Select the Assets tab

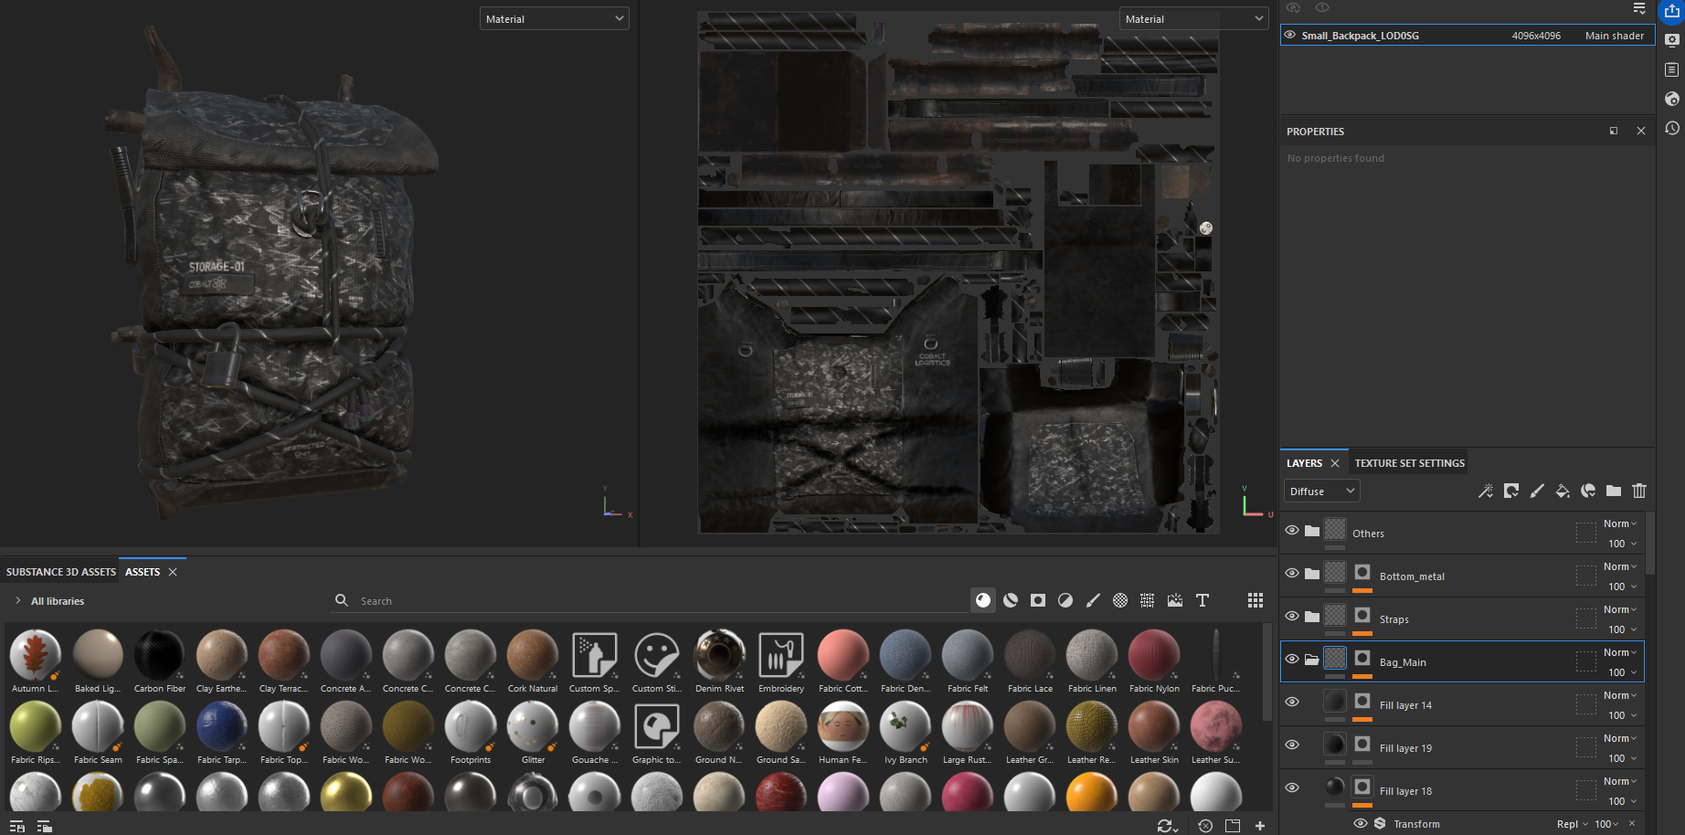[x=143, y=572]
